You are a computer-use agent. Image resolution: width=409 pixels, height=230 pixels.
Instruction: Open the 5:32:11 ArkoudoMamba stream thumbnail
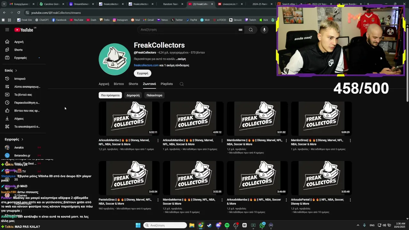[x=129, y=119]
